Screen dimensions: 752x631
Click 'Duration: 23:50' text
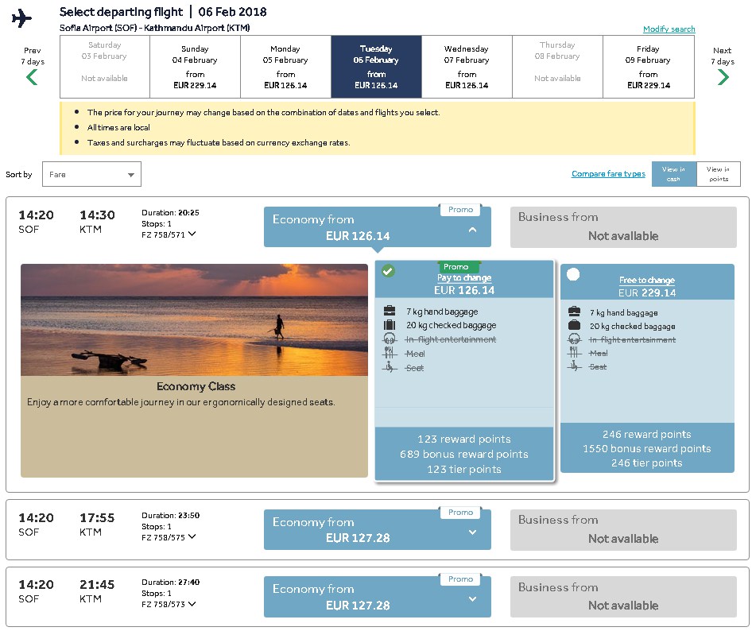tap(170, 515)
